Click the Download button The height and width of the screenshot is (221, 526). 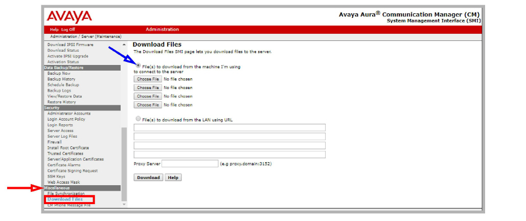(x=148, y=178)
